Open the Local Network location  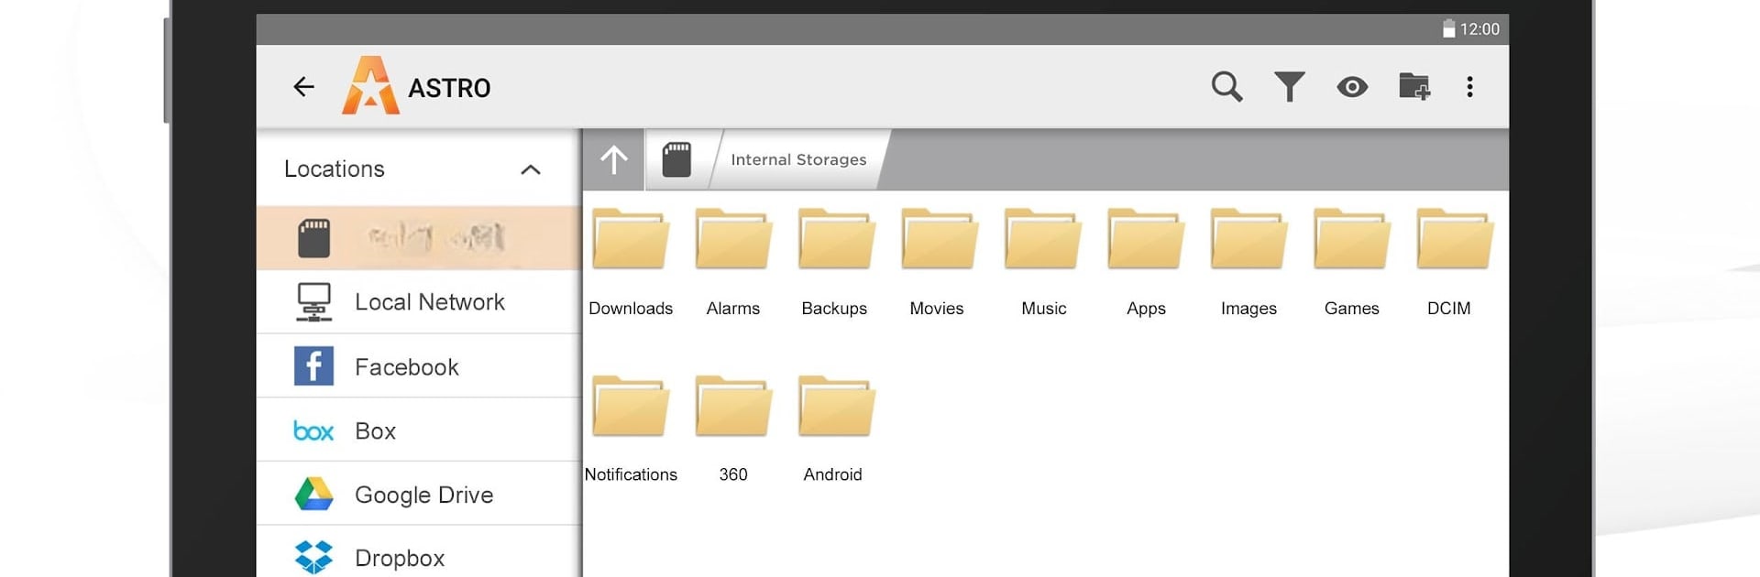tap(419, 302)
